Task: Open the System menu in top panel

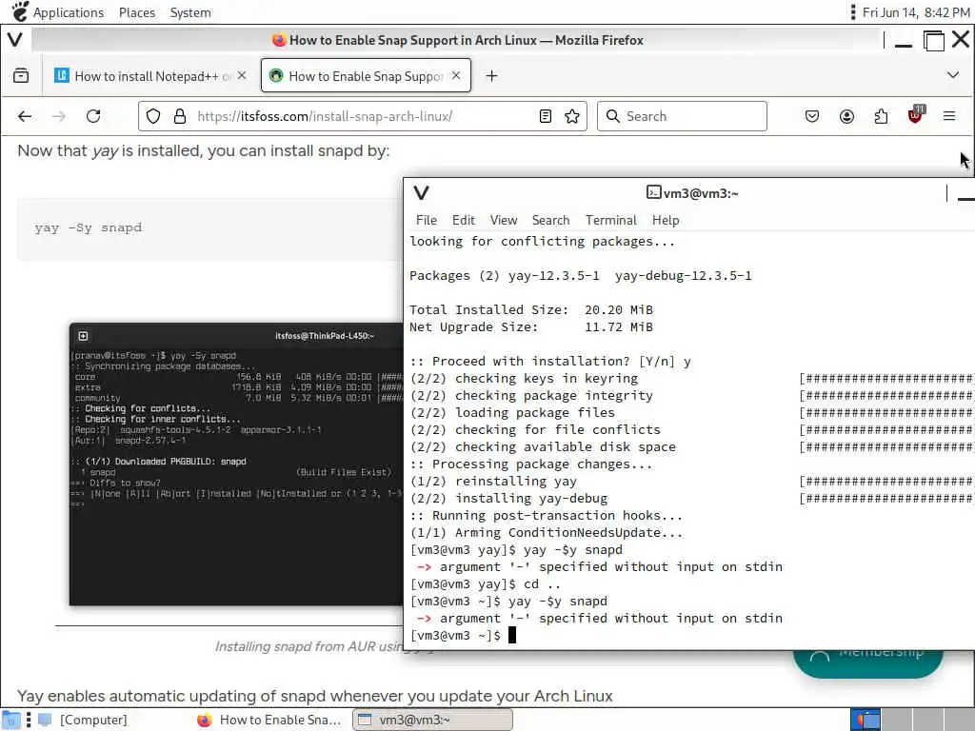Action: click(190, 12)
